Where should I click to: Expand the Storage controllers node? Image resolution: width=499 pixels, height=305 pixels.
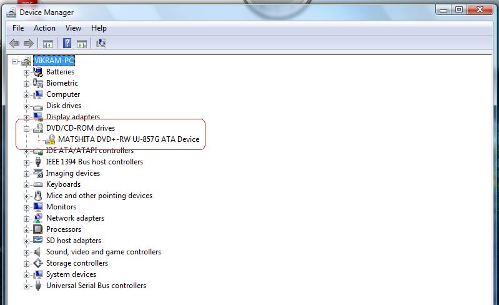pyautogui.click(x=26, y=264)
